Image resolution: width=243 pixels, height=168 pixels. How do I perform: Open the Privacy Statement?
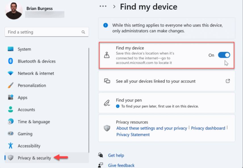[x=133, y=135]
